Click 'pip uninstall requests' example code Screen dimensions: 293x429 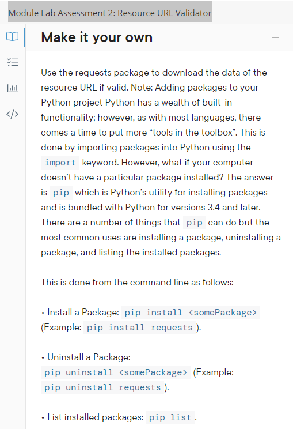(x=102, y=387)
